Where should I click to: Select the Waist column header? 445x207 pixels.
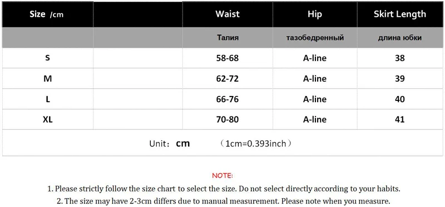[x=228, y=14]
